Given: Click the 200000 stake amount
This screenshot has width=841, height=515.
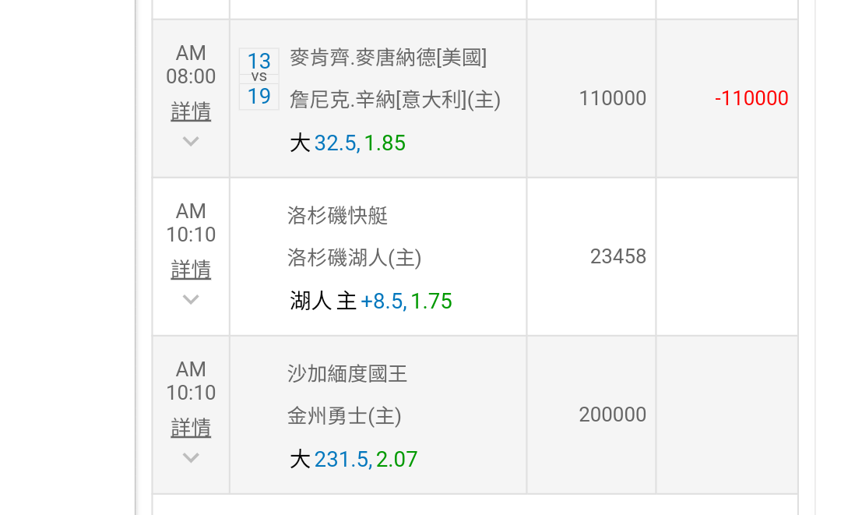Looking at the screenshot, I should (x=612, y=414).
